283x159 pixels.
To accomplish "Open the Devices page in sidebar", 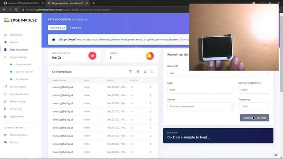I will 14,42.
